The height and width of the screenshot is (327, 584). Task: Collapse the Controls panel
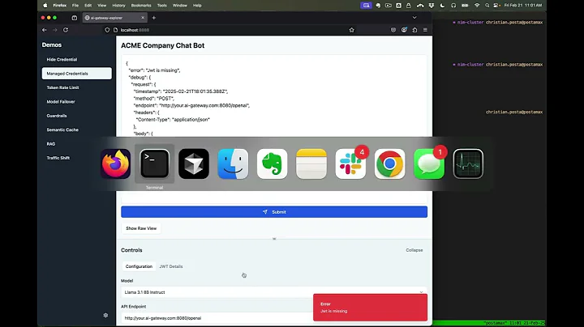click(414, 250)
